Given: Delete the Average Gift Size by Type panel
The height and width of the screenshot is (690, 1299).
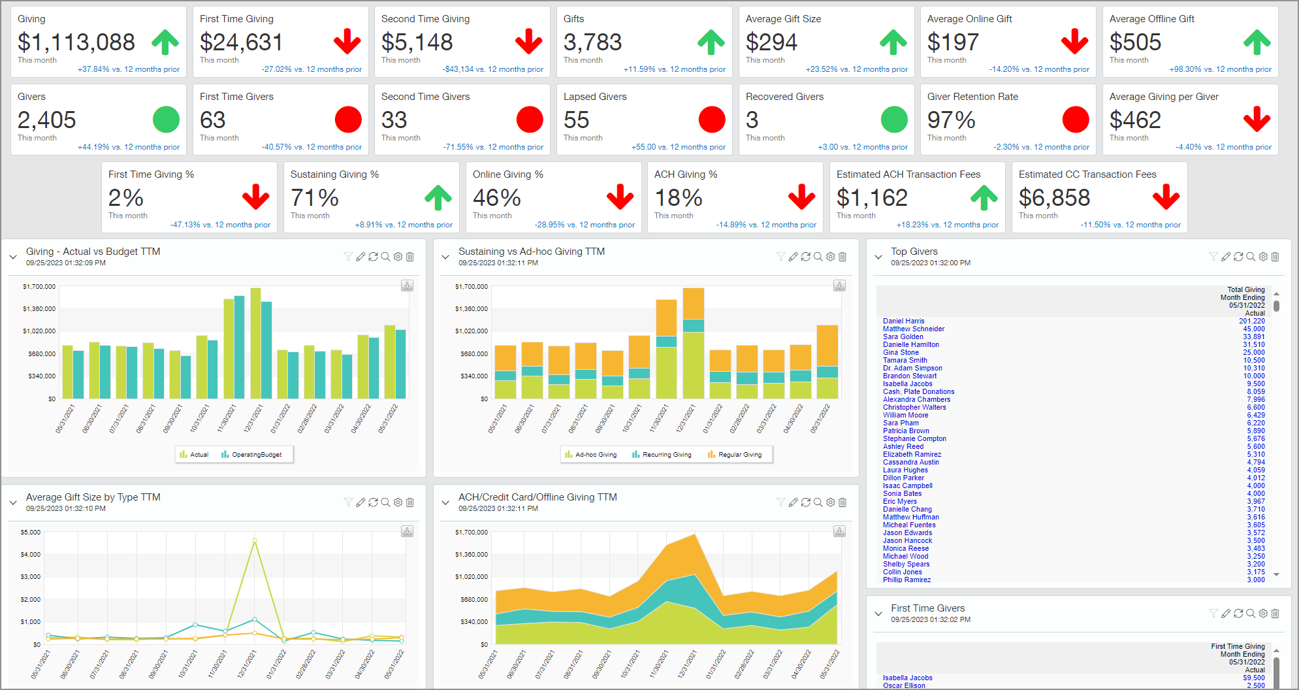Looking at the screenshot, I should 410,502.
